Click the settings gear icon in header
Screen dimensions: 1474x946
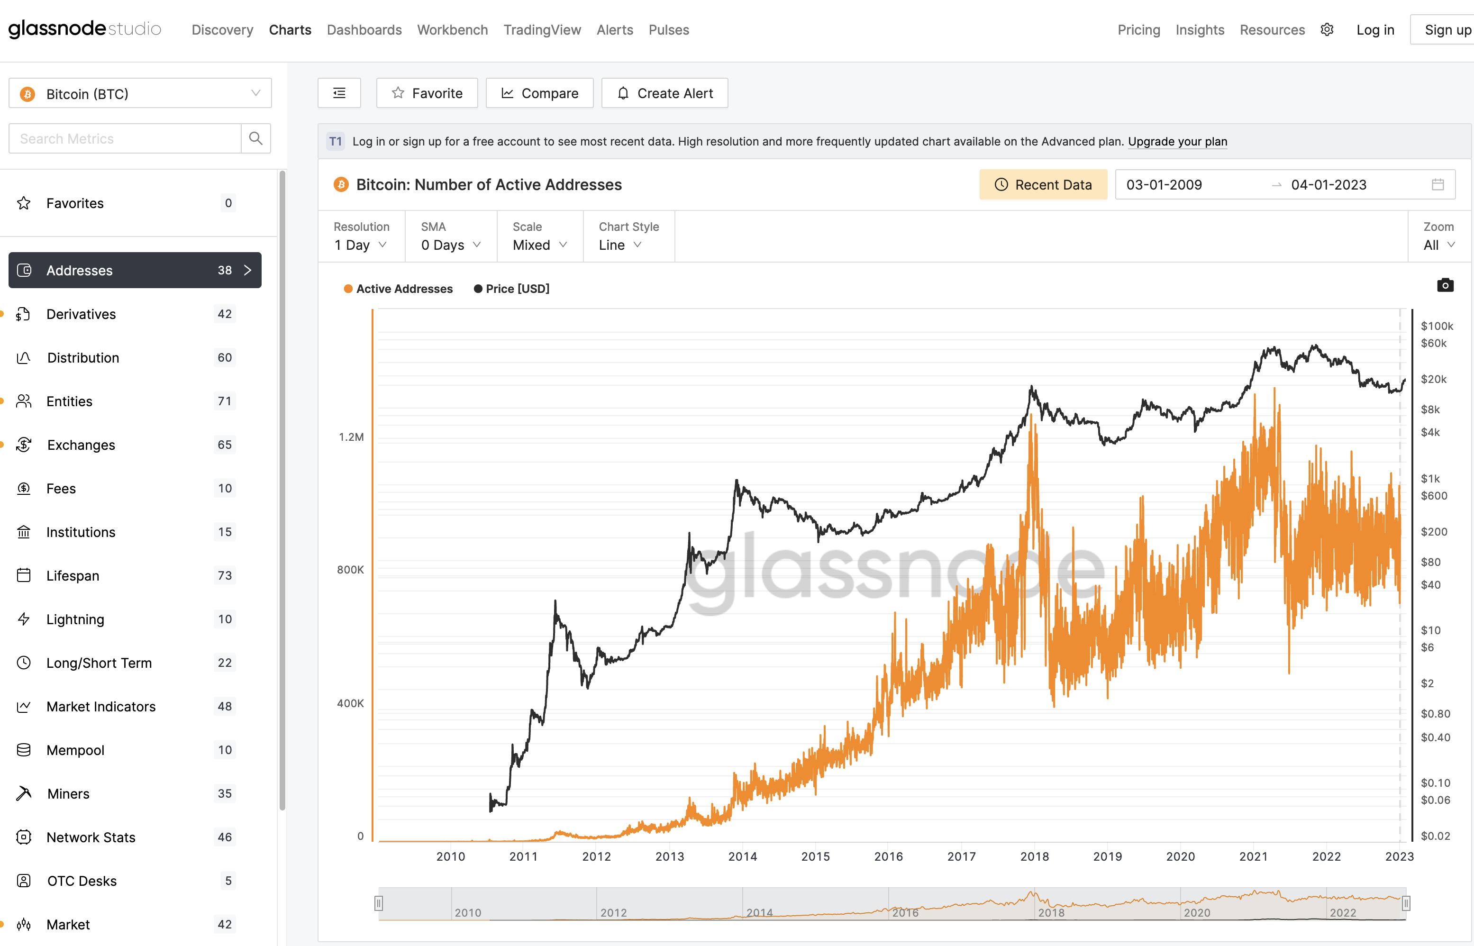tap(1327, 29)
